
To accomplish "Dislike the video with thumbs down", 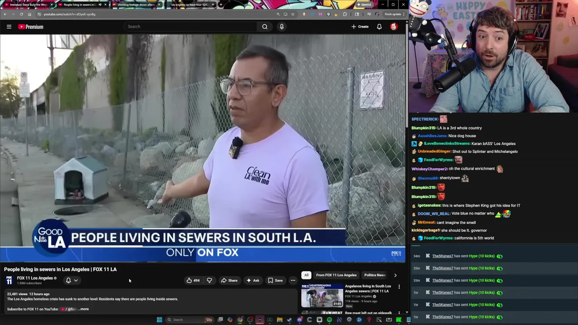I will [x=209, y=280].
